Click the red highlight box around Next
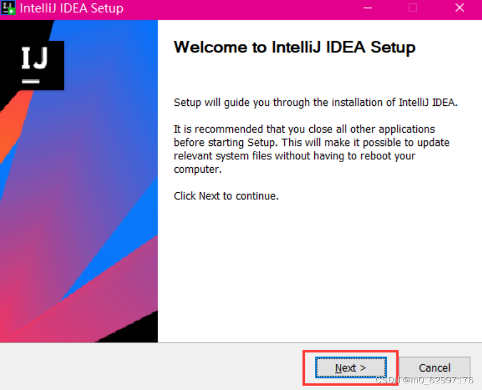 pyautogui.click(x=349, y=352)
